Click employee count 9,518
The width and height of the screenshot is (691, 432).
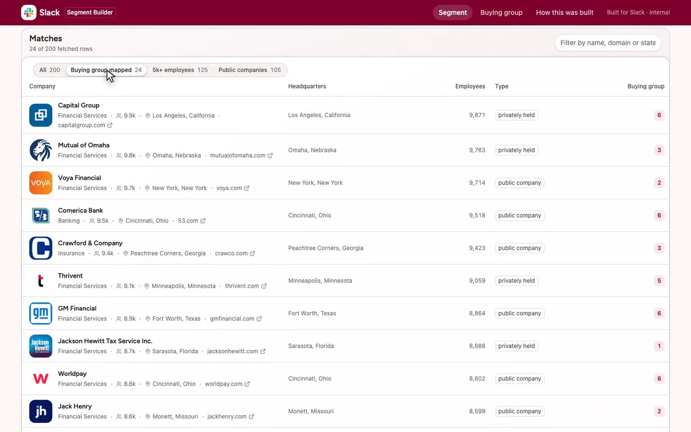tap(477, 215)
